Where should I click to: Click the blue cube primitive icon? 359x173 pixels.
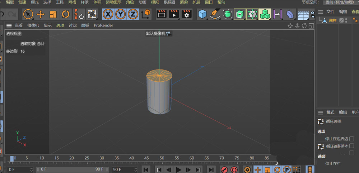pyautogui.click(x=203, y=14)
